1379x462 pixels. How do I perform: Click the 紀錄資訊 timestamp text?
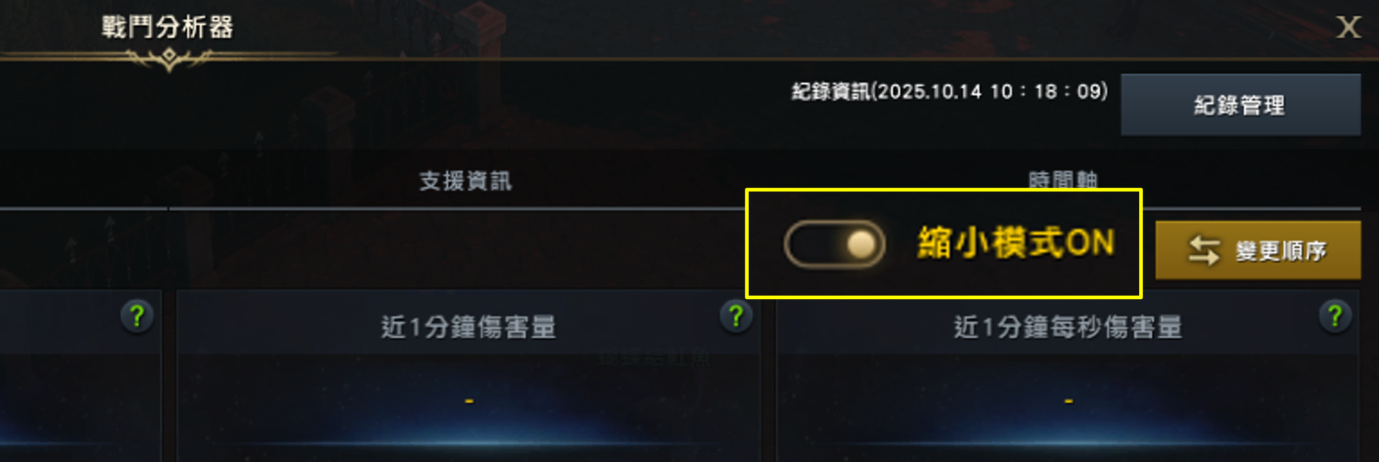(x=950, y=92)
